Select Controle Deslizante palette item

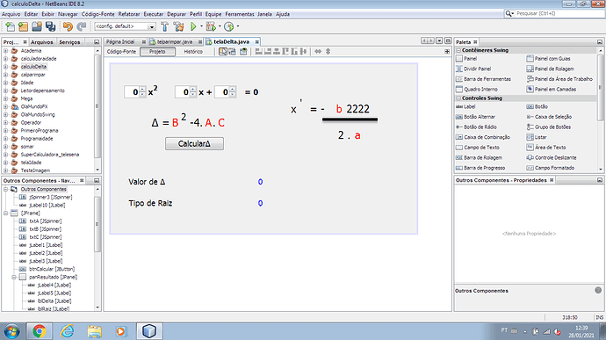[x=552, y=158]
